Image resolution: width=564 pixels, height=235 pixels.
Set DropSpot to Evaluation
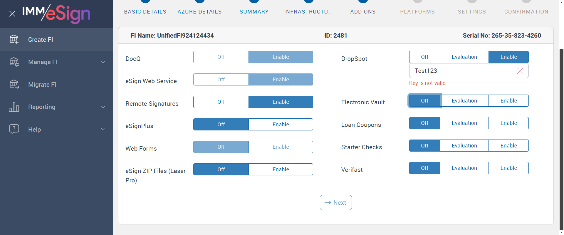[x=464, y=57]
